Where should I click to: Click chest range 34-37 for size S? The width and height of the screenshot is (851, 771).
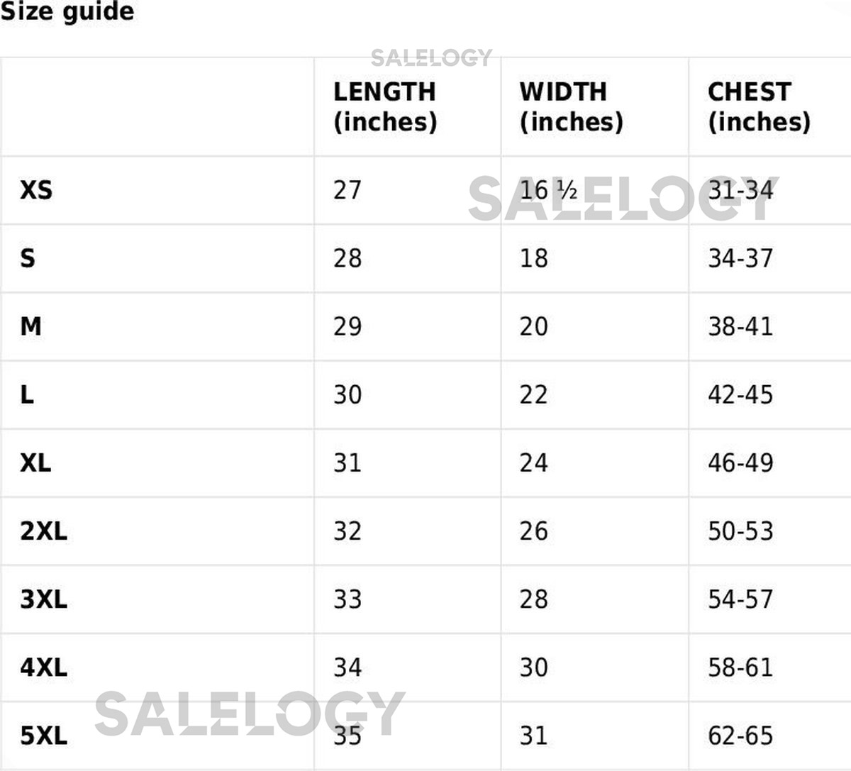[740, 258]
